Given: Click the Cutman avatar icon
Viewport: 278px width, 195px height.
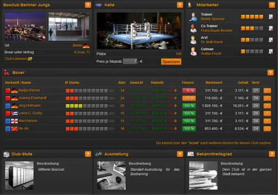Looking at the screenshot, I should click(193, 51).
